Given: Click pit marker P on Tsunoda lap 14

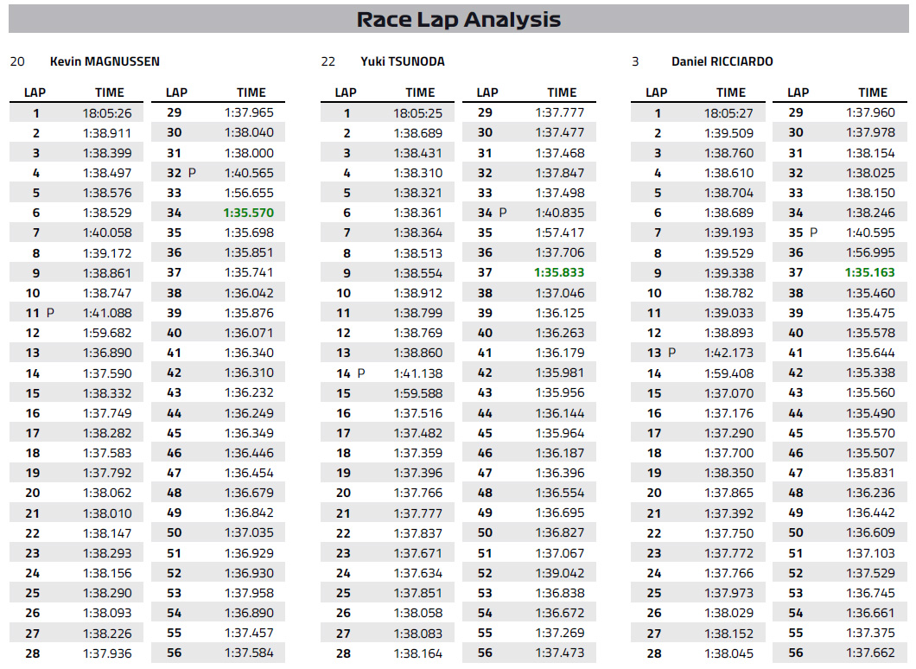Looking at the screenshot, I should coord(361,373).
